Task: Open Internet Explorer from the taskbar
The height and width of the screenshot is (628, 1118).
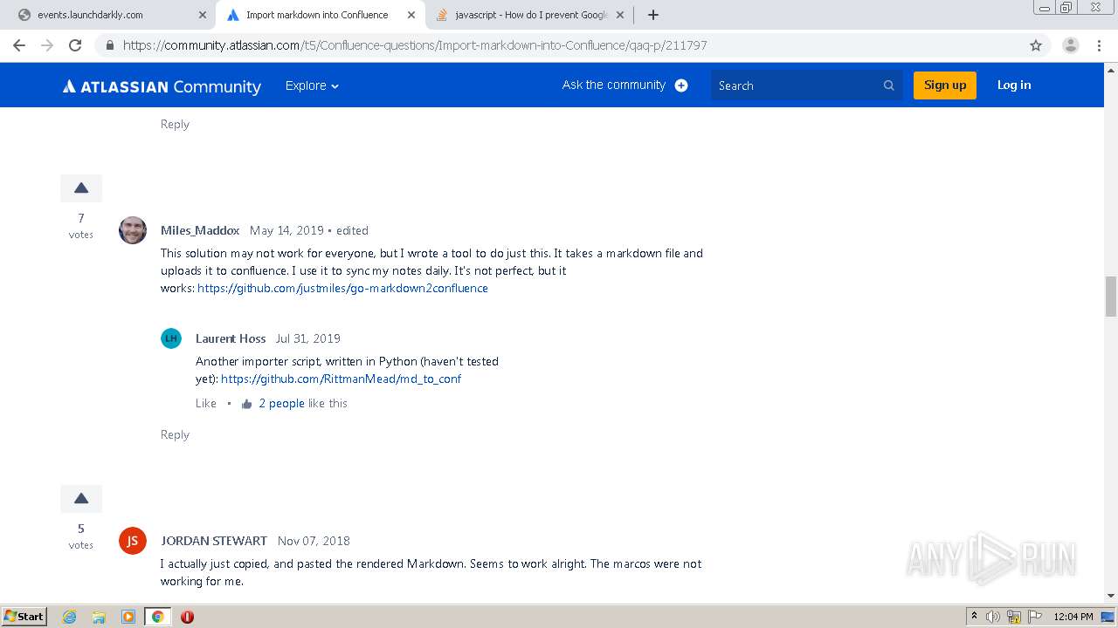Action: 70,617
